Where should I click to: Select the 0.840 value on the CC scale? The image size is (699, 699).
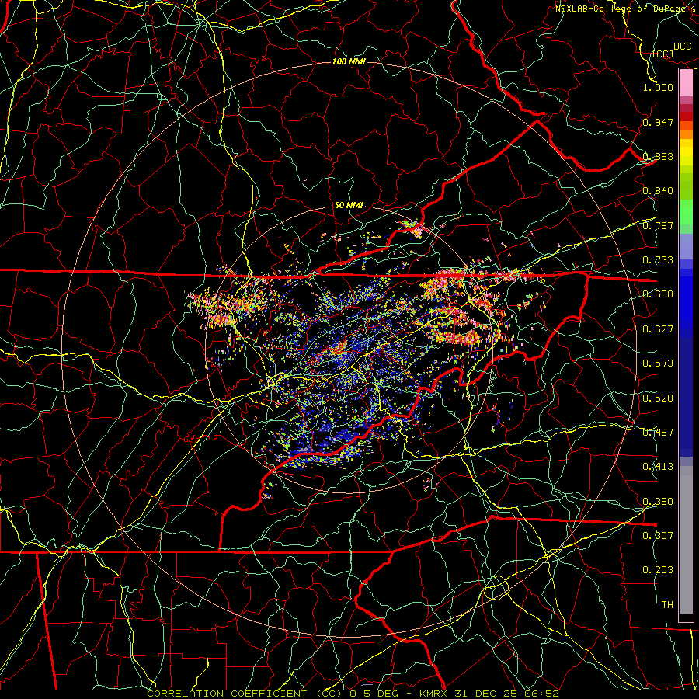pos(658,191)
